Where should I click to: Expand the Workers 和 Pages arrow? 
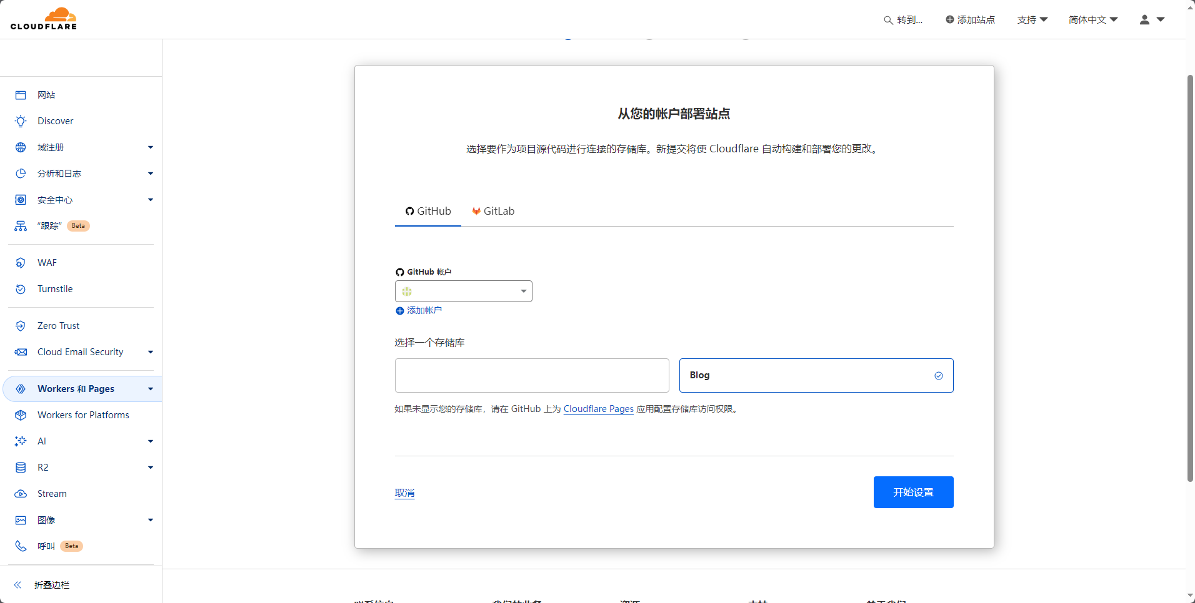coord(151,389)
